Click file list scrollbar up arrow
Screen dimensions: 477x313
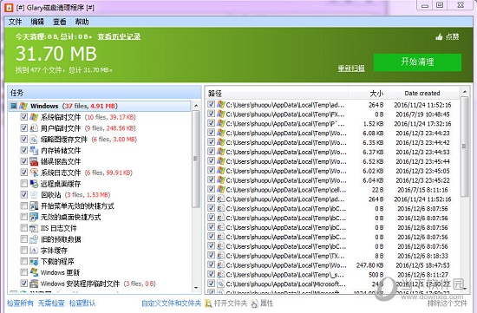pos(465,92)
